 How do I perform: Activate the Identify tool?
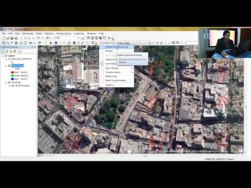click(56, 43)
